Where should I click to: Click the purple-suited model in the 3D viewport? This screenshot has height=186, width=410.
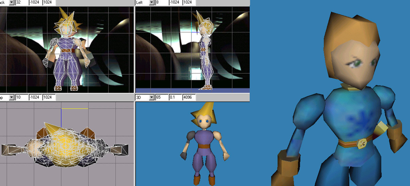click(x=205, y=144)
